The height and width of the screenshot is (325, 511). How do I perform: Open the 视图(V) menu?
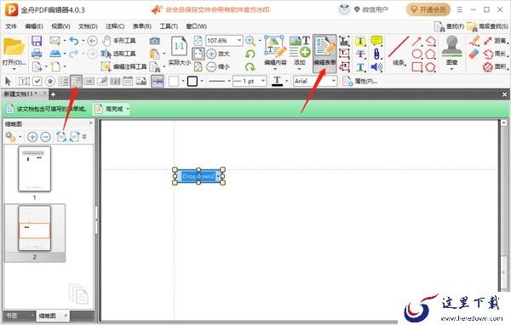click(60, 26)
